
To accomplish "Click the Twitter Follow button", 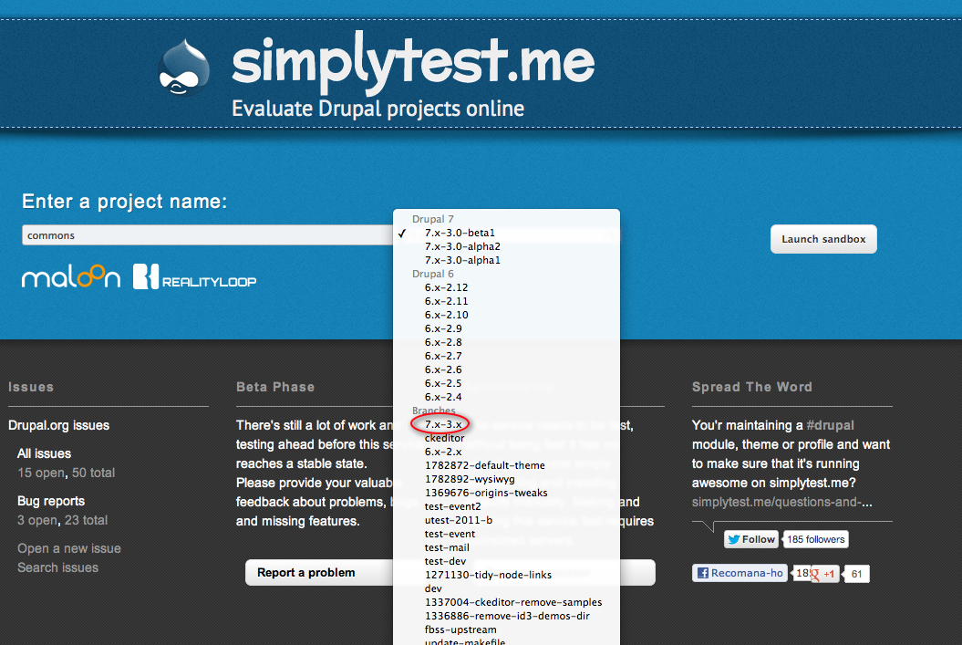I will pyautogui.click(x=751, y=539).
